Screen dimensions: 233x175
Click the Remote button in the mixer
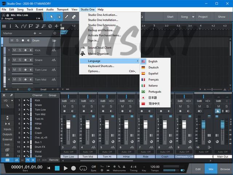[54, 160]
